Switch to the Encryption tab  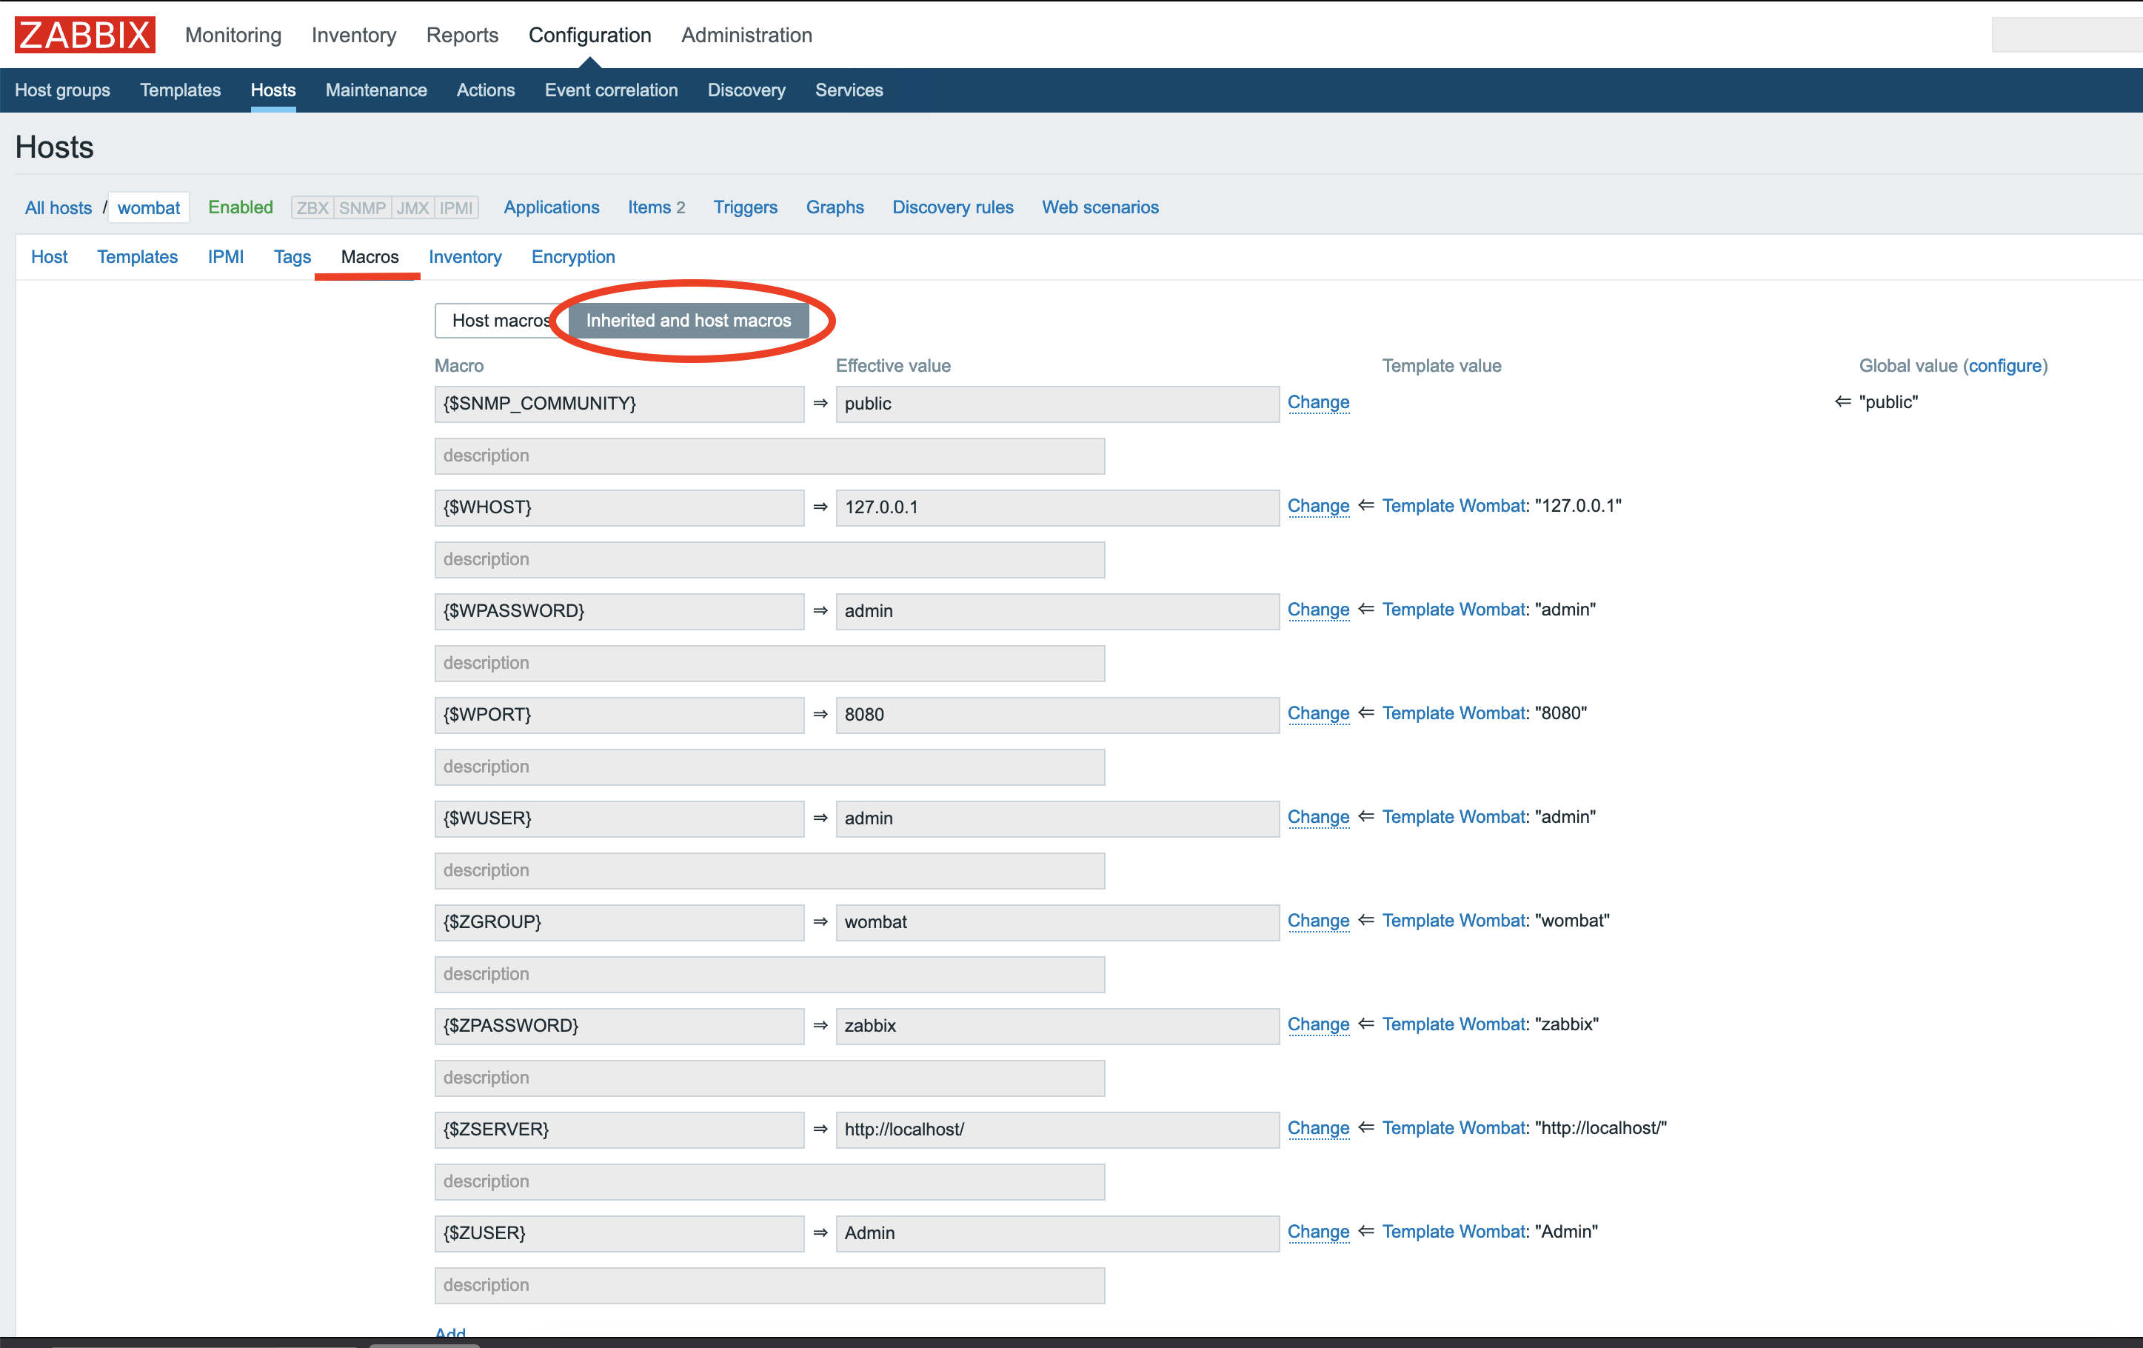click(x=573, y=256)
